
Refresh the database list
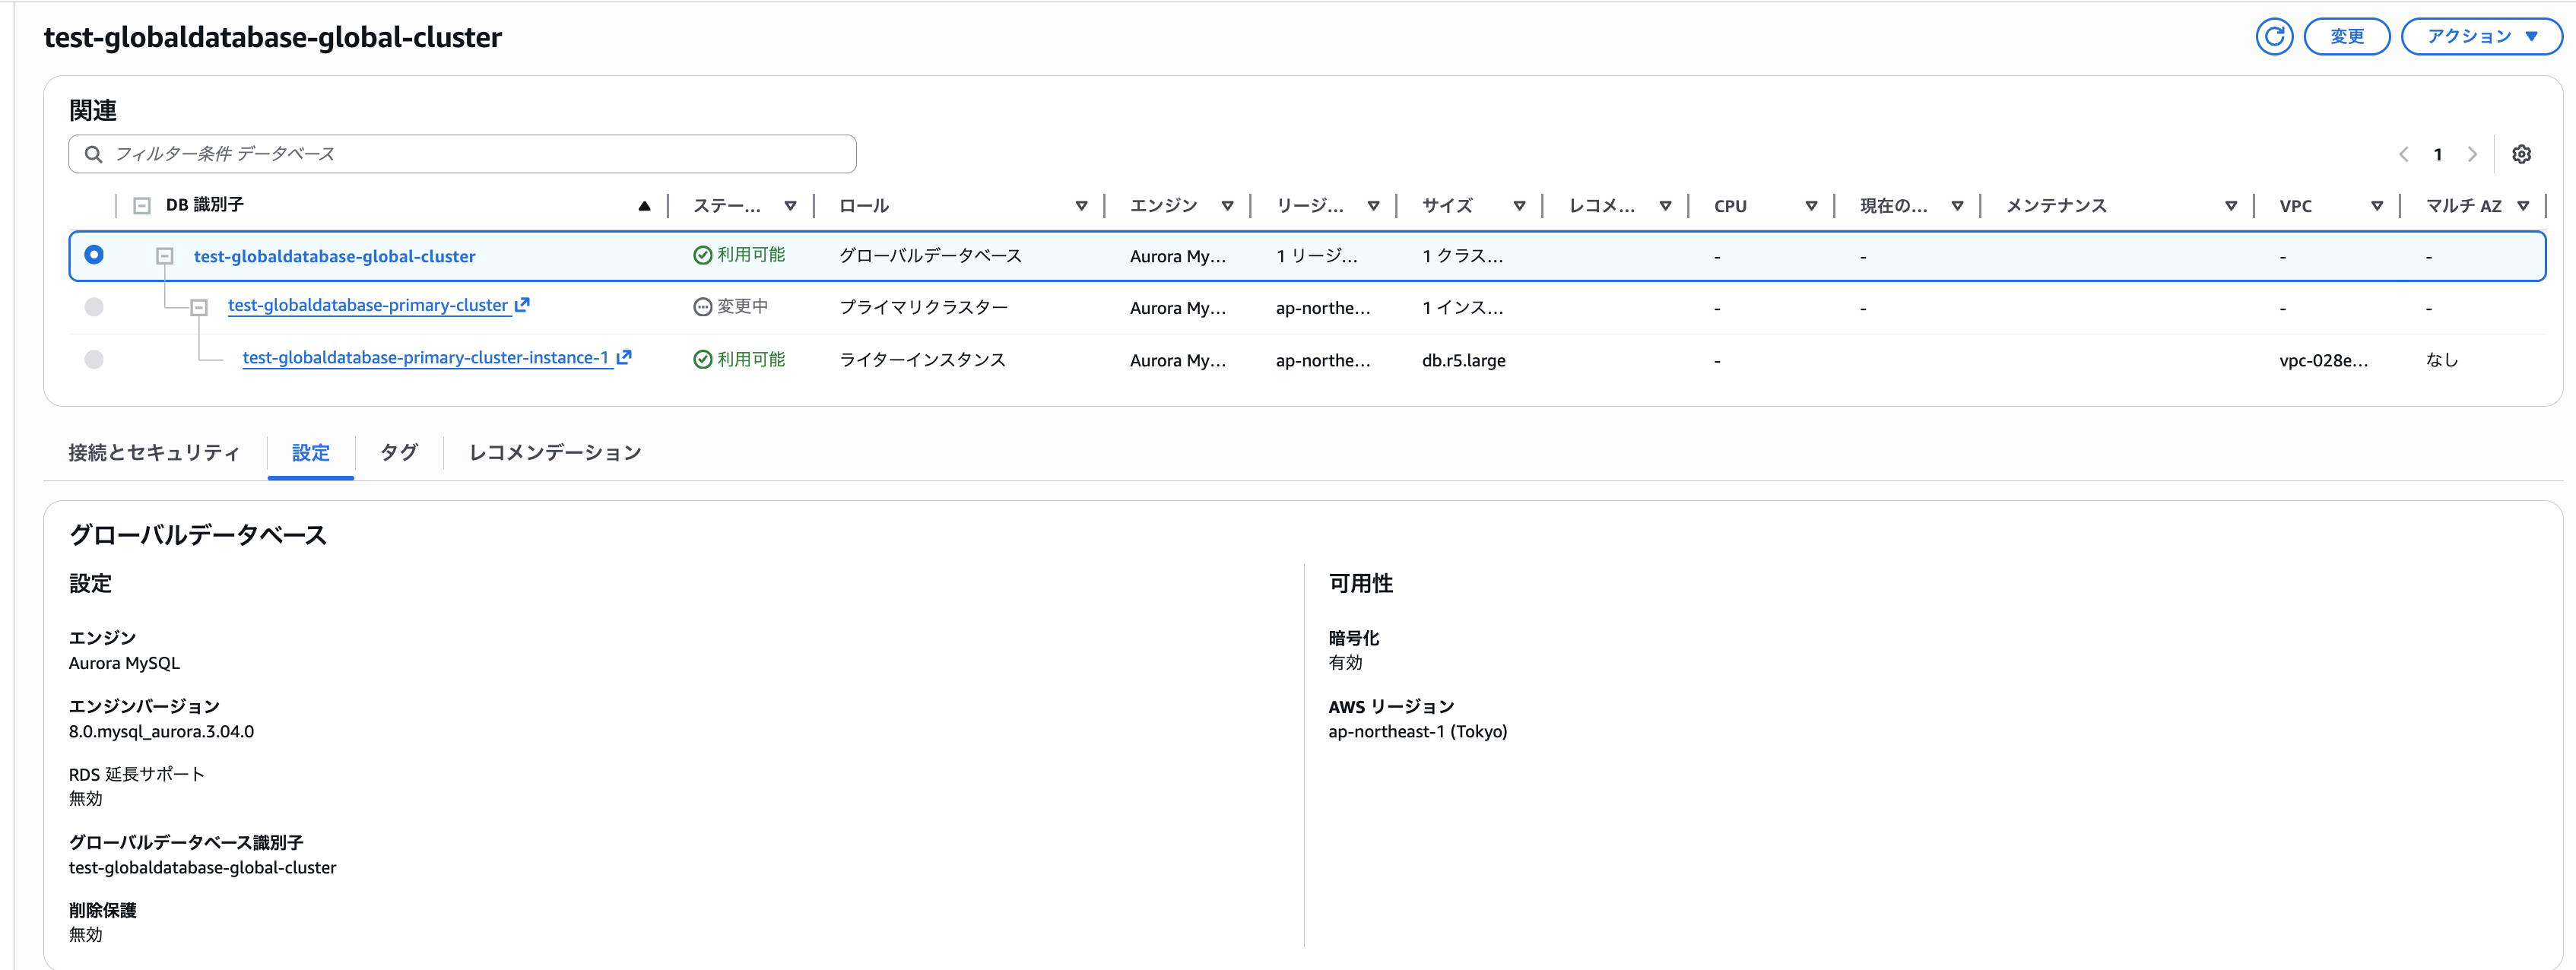(2274, 36)
